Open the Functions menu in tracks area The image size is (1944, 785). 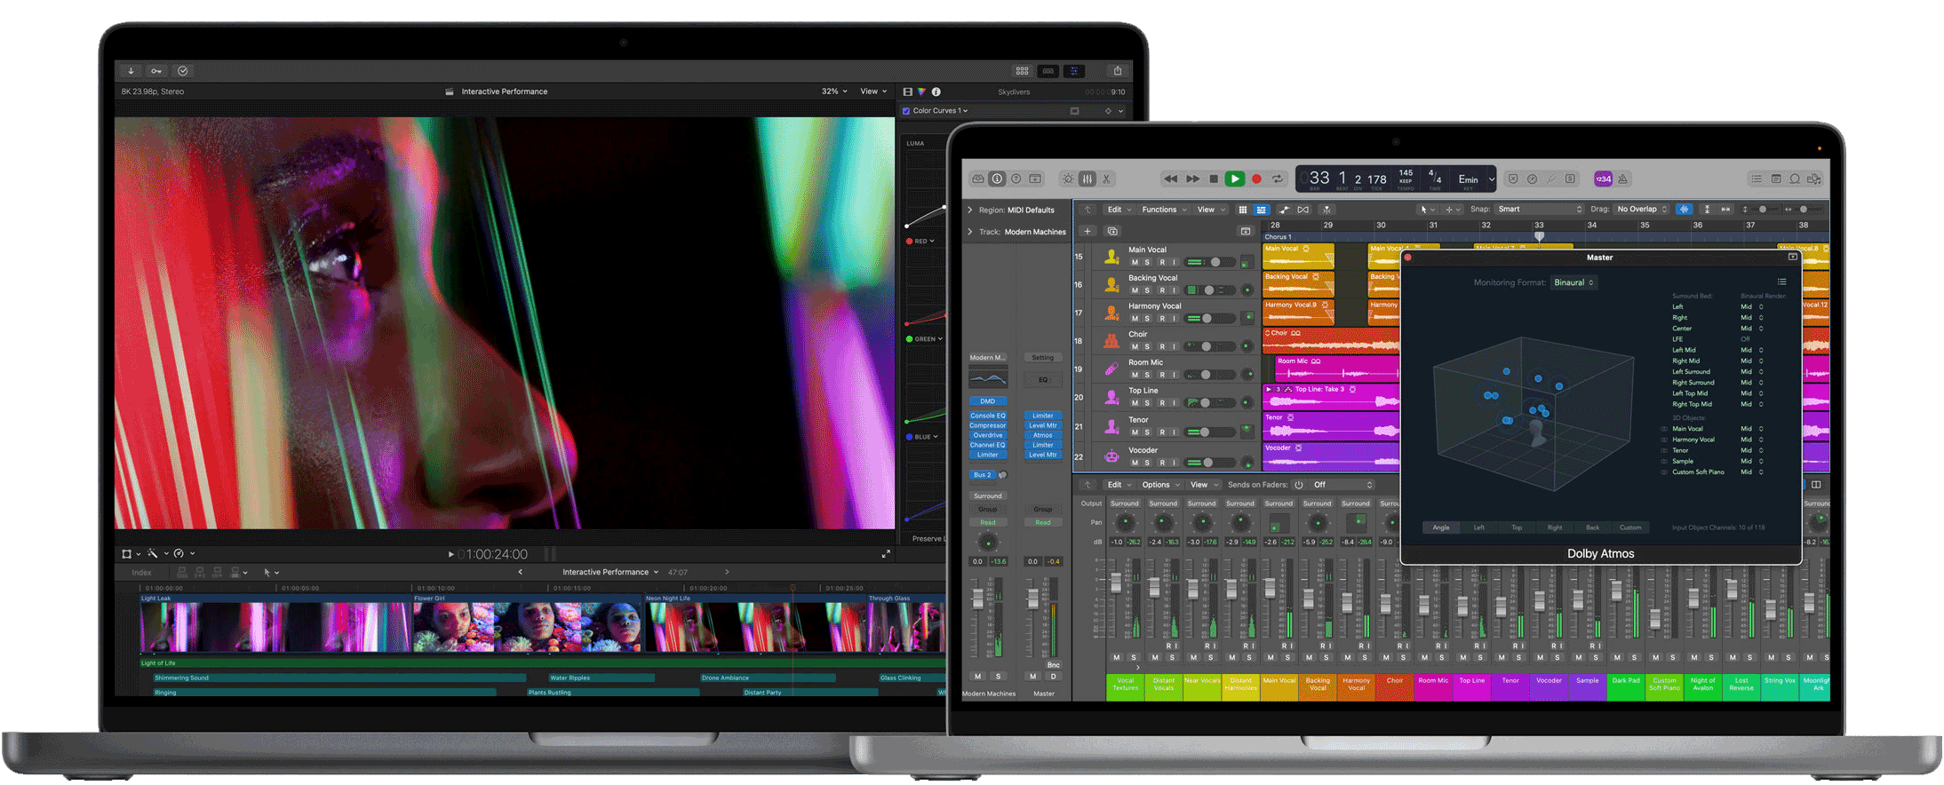click(x=1164, y=210)
